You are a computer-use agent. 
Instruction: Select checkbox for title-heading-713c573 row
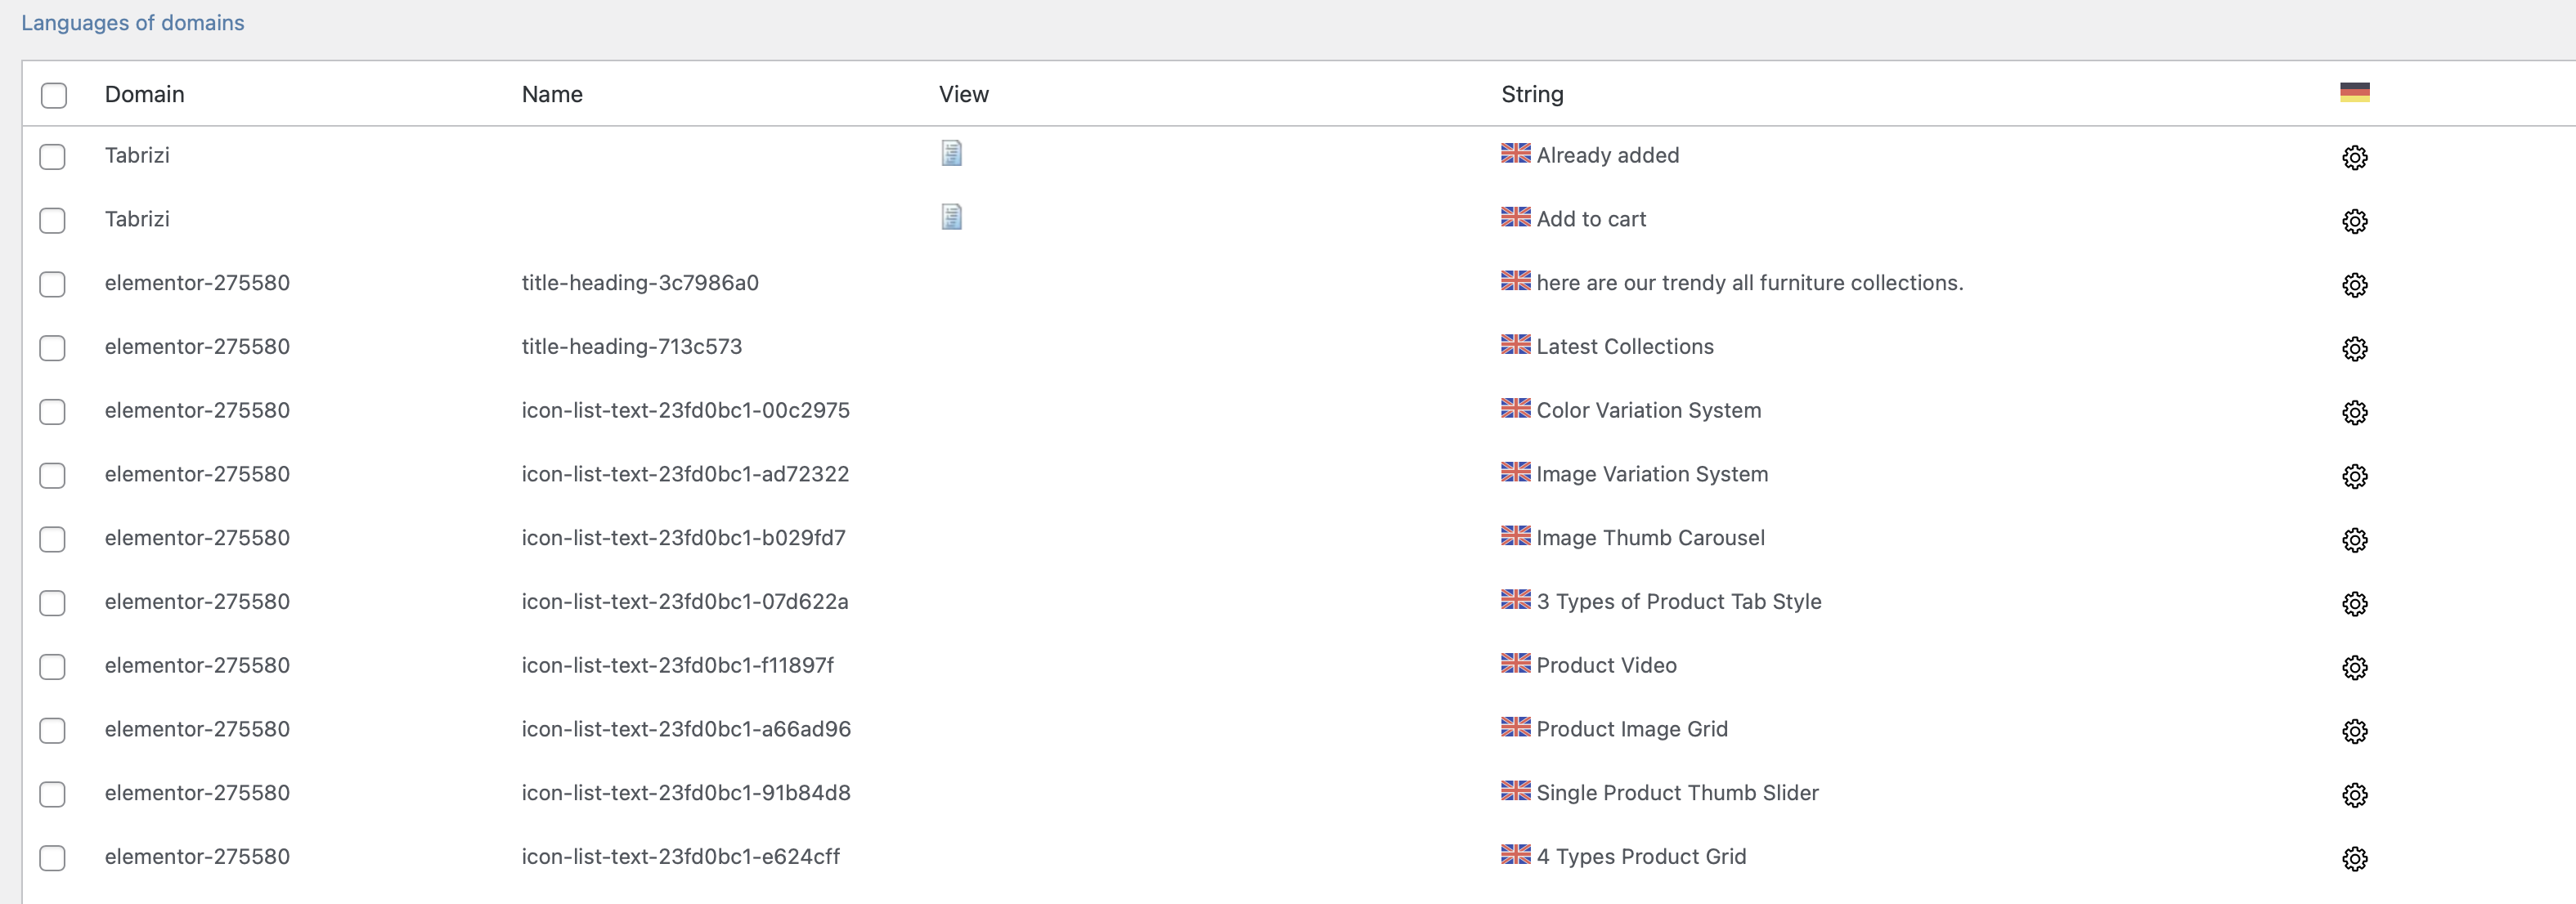click(52, 348)
